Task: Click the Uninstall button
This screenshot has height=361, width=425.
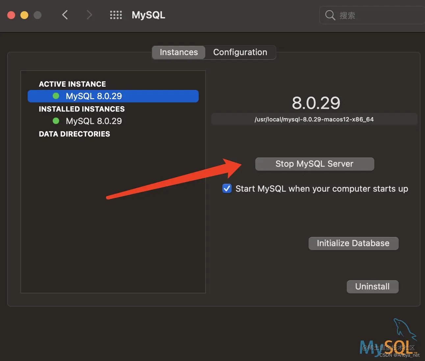Action: (372, 287)
